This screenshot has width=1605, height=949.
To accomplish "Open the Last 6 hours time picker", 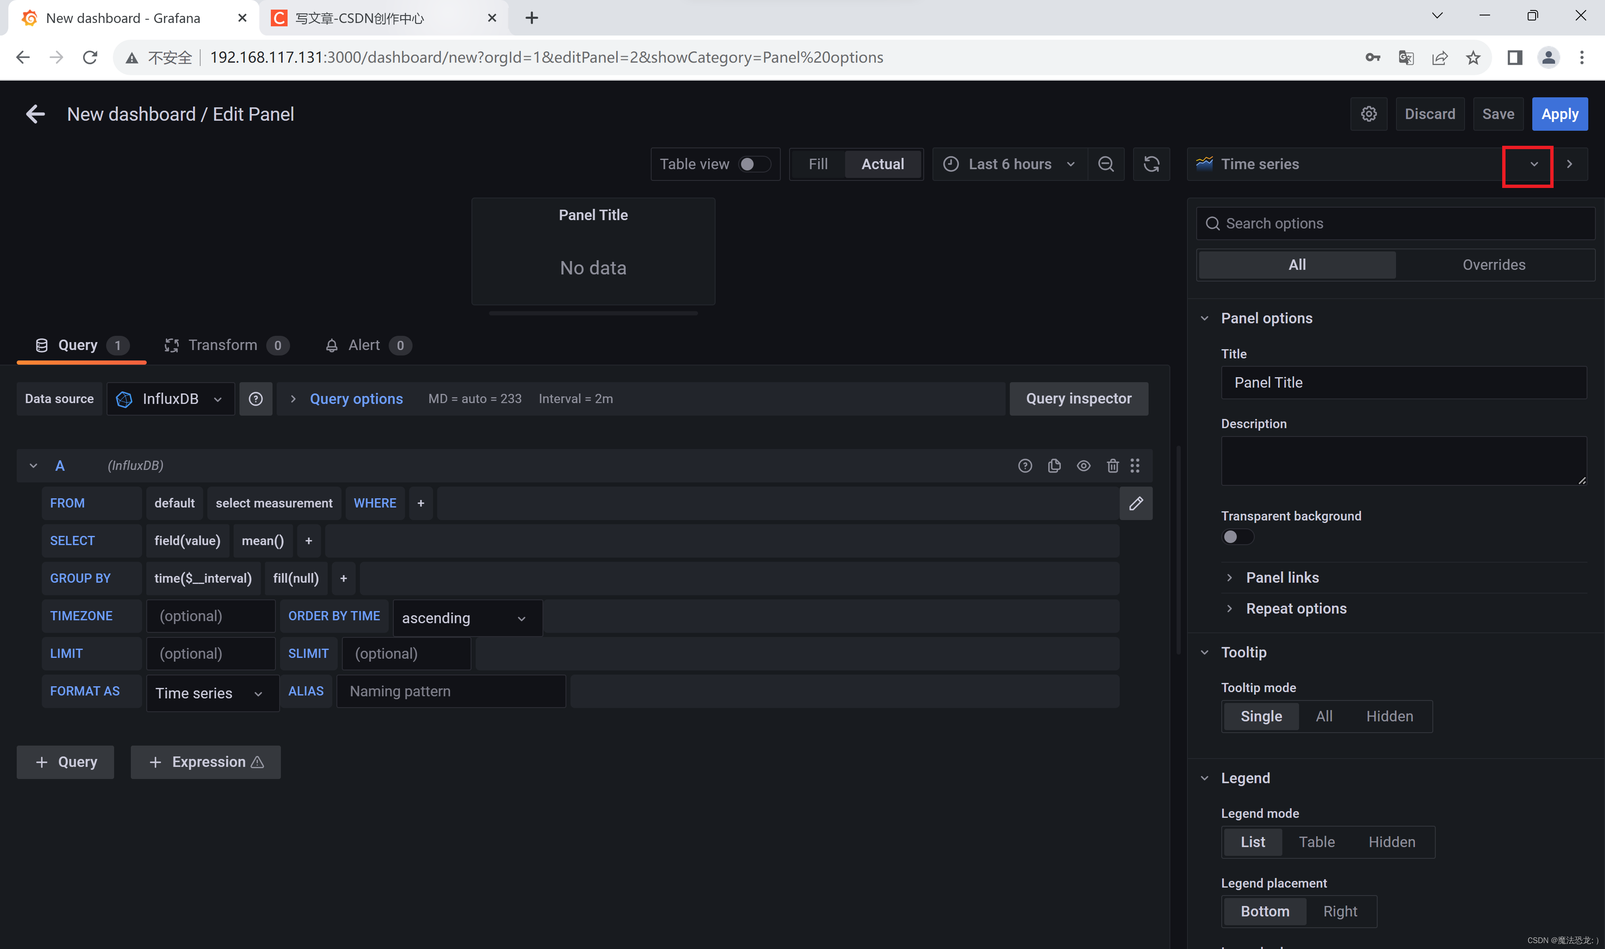I will pyautogui.click(x=1009, y=164).
